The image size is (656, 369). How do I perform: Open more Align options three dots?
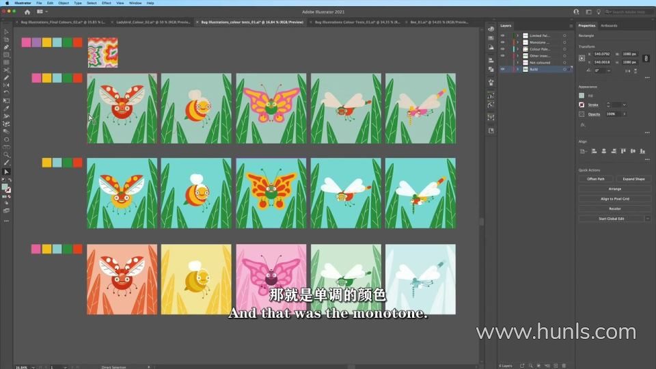pos(647,159)
